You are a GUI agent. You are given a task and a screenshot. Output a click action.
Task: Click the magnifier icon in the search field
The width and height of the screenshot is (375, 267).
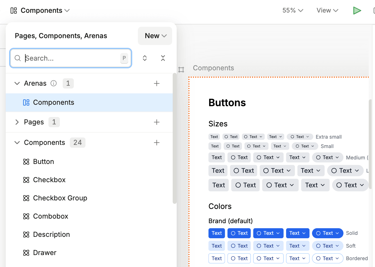coord(18,58)
